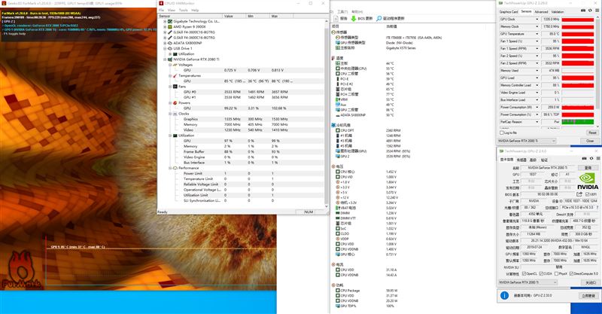Click the 查询 lookup button in lower GPU-Z
Screen dimensions: 602x314
(588, 168)
